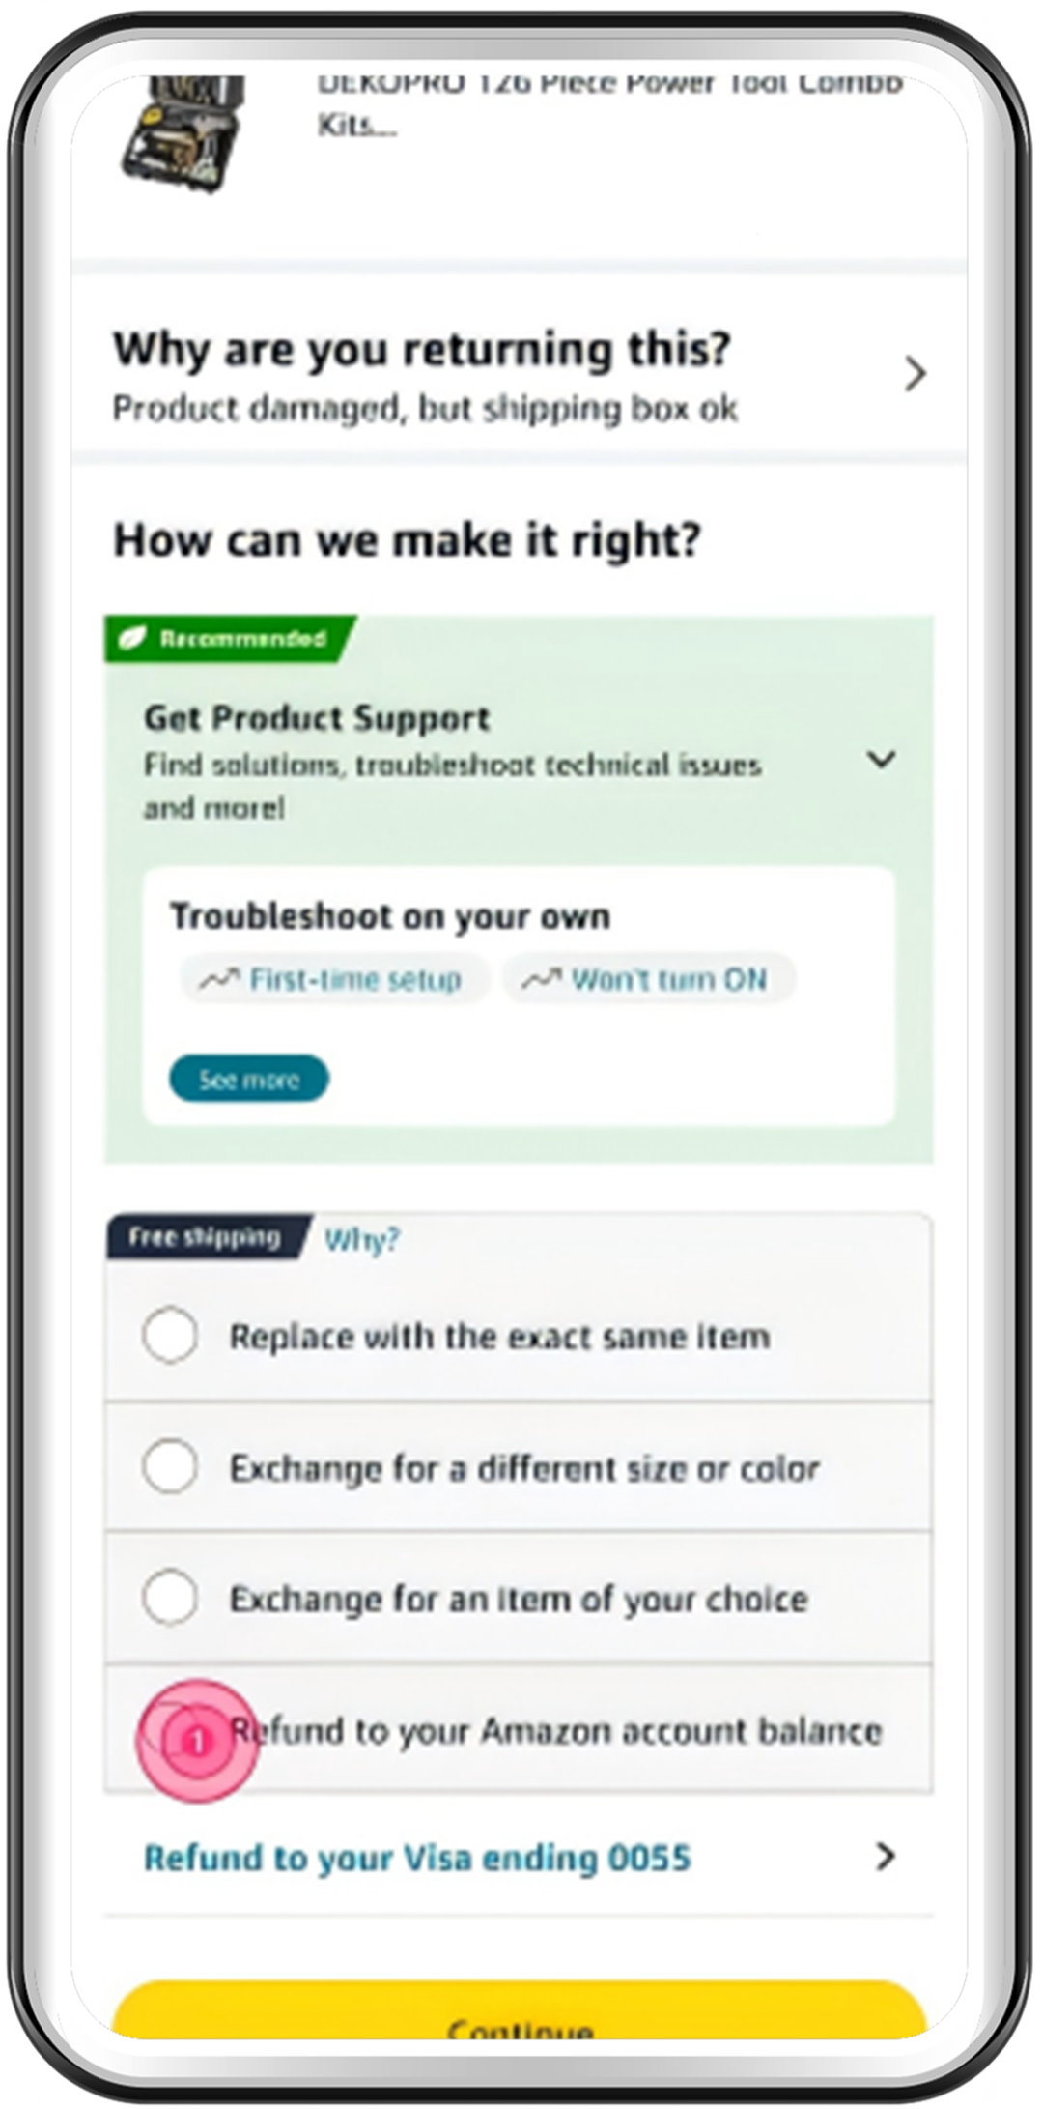The height and width of the screenshot is (2109, 1043).
Task: Select "Replace with the exact same item"
Action: 170,1336
